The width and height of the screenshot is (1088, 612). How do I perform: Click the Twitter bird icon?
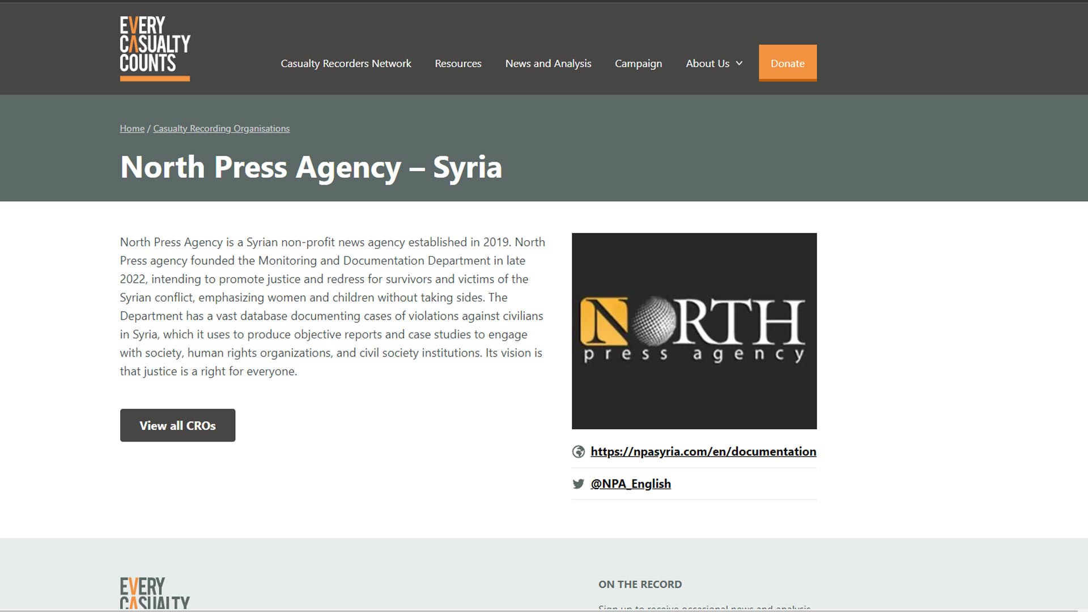[578, 484]
